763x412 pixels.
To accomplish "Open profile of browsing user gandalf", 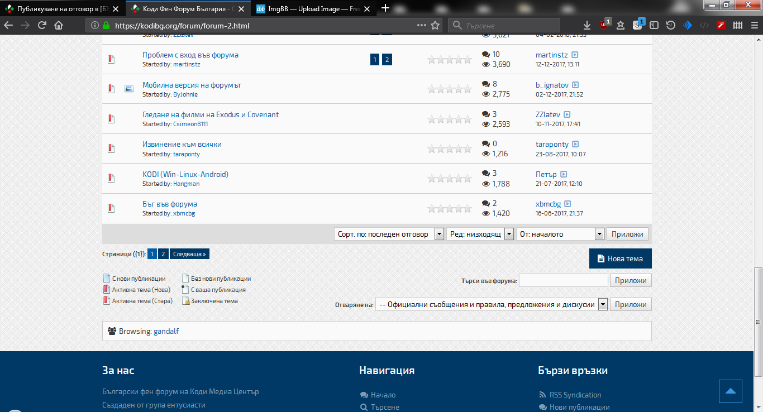I will (166, 331).
